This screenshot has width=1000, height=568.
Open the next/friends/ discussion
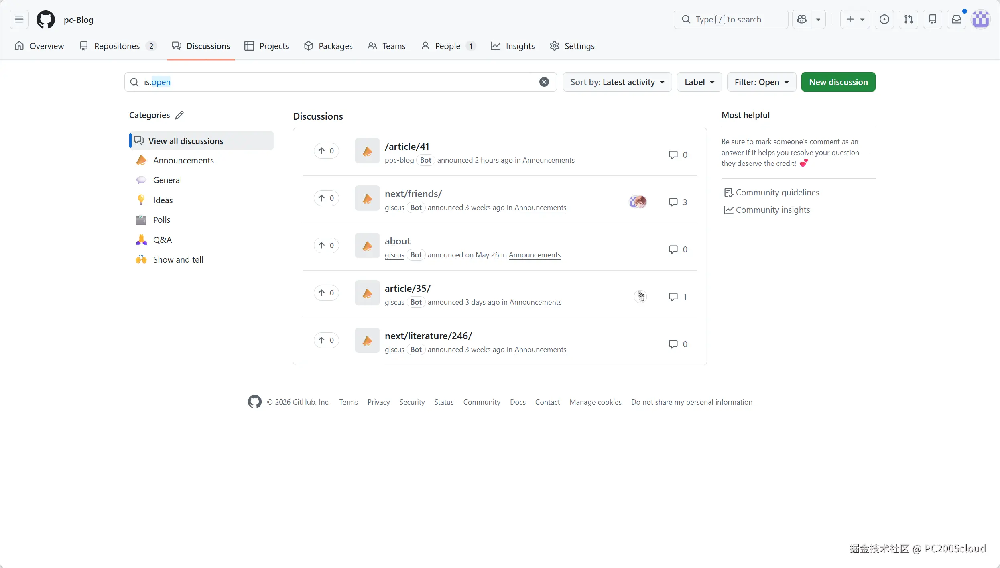pyautogui.click(x=413, y=193)
